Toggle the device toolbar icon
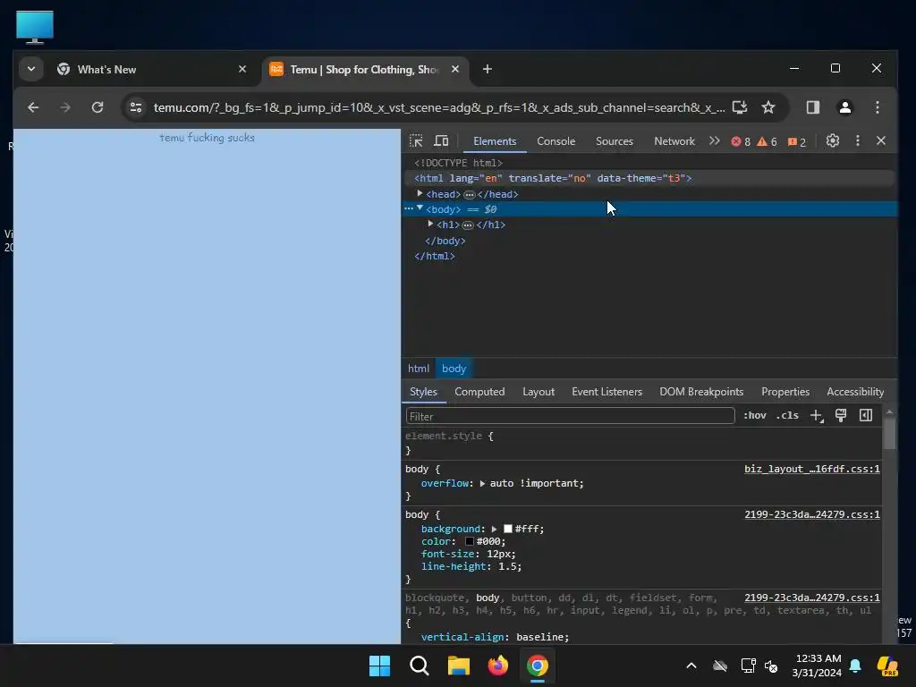Image resolution: width=916 pixels, height=687 pixels. tap(441, 140)
